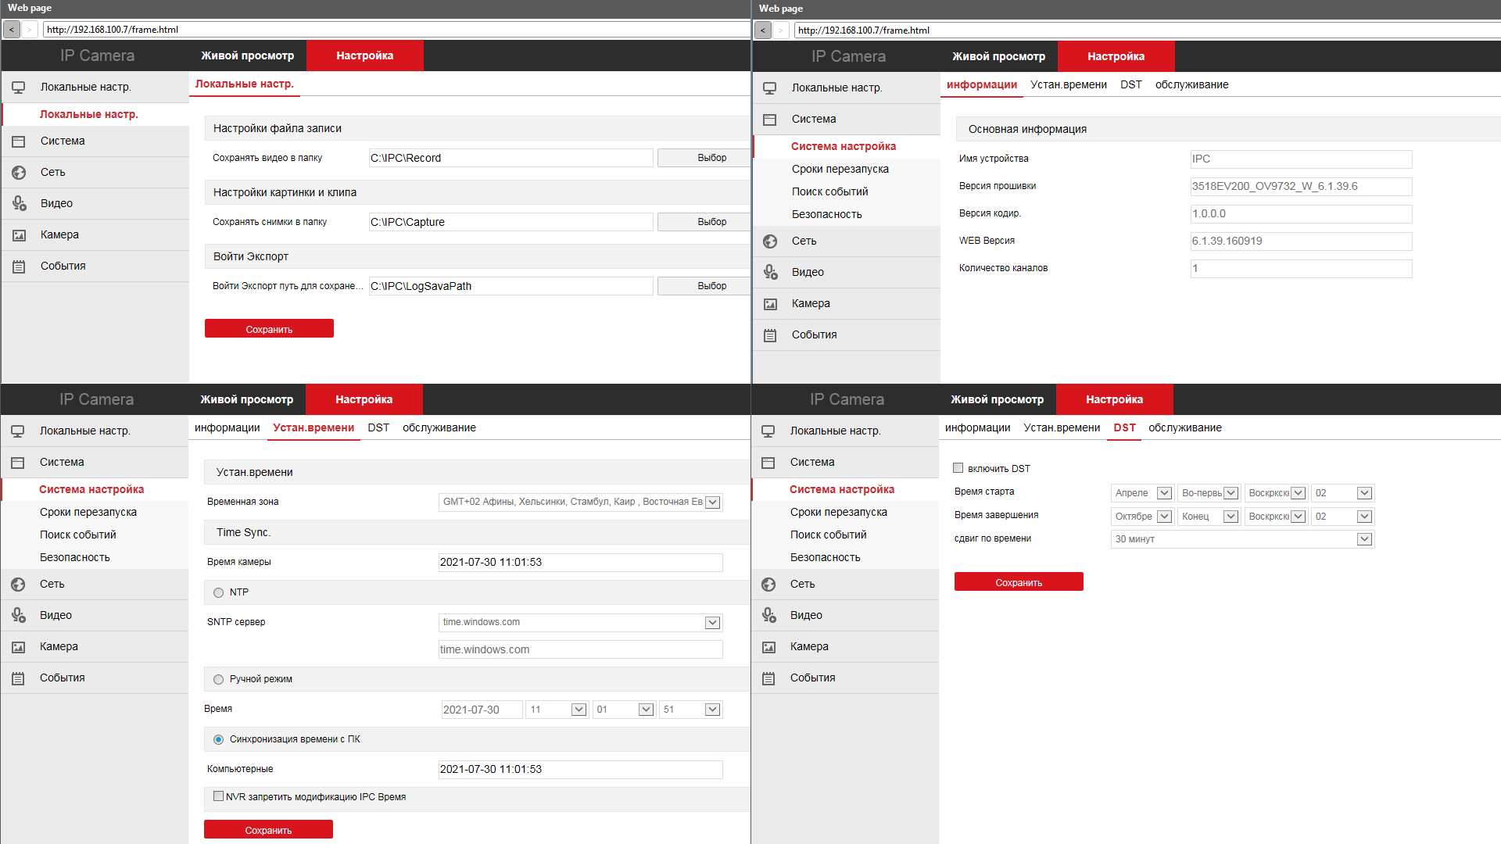The image size is (1501, 844).
Task: Click the Сеть globe icon on the local settings page
Action: click(19, 172)
